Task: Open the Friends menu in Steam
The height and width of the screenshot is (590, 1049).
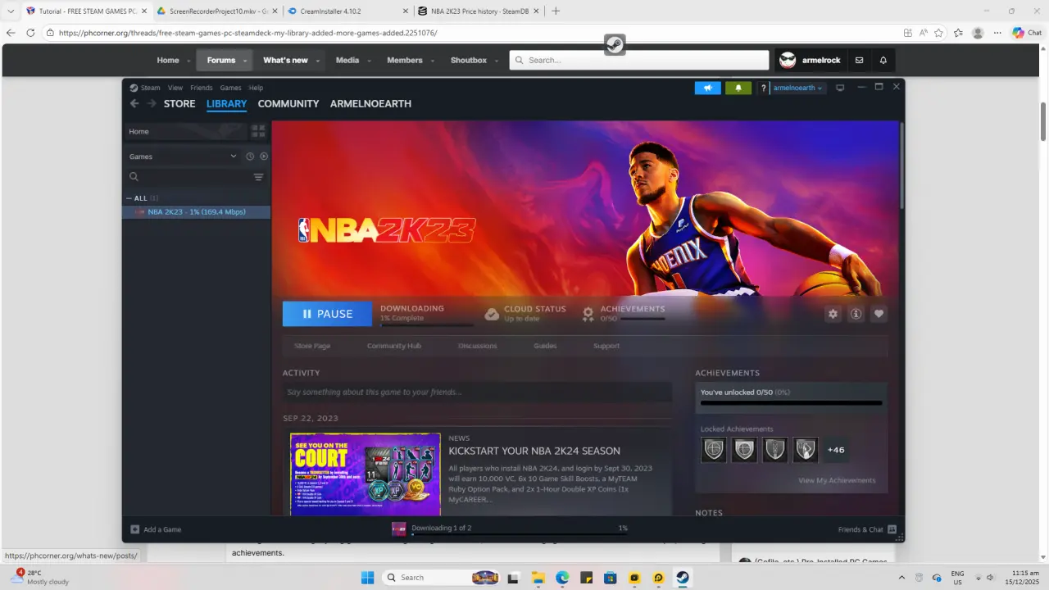Action: click(x=202, y=88)
